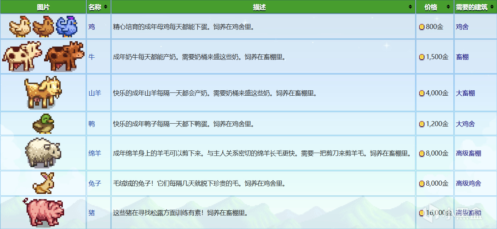
Task: Click the goat image
Action: point(43,92)
